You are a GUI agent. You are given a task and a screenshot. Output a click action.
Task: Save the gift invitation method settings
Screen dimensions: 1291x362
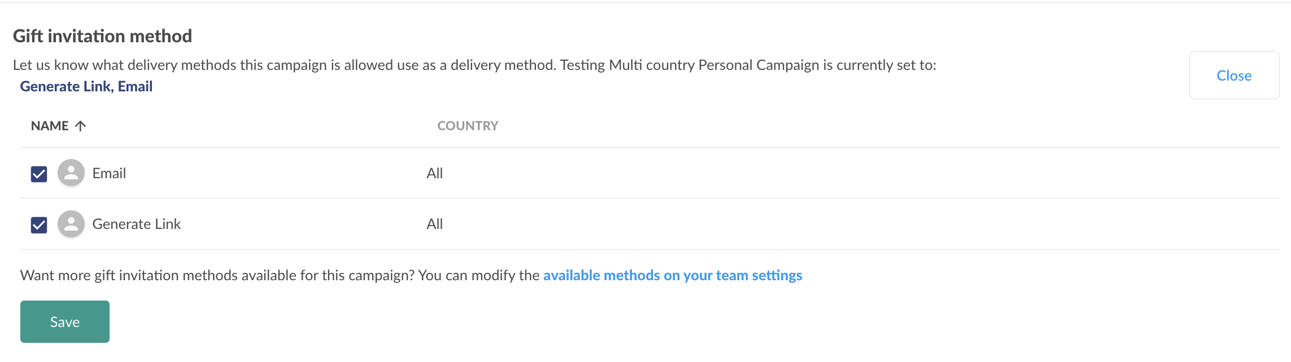pos(65,321)
